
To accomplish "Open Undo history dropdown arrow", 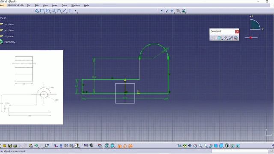I will point(38,148).
